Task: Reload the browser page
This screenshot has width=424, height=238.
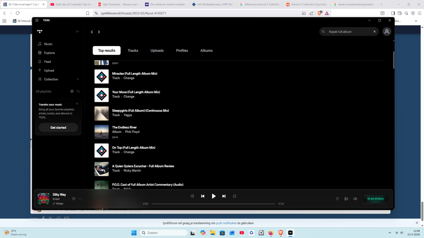Action: point(17,13)
